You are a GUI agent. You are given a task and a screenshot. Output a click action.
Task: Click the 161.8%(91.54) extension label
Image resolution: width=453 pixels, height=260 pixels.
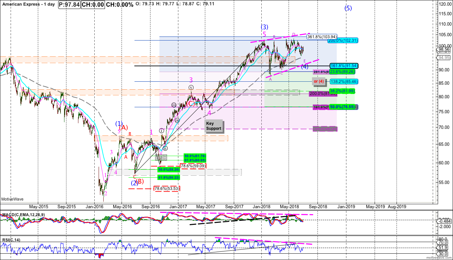tap(344, 66)
